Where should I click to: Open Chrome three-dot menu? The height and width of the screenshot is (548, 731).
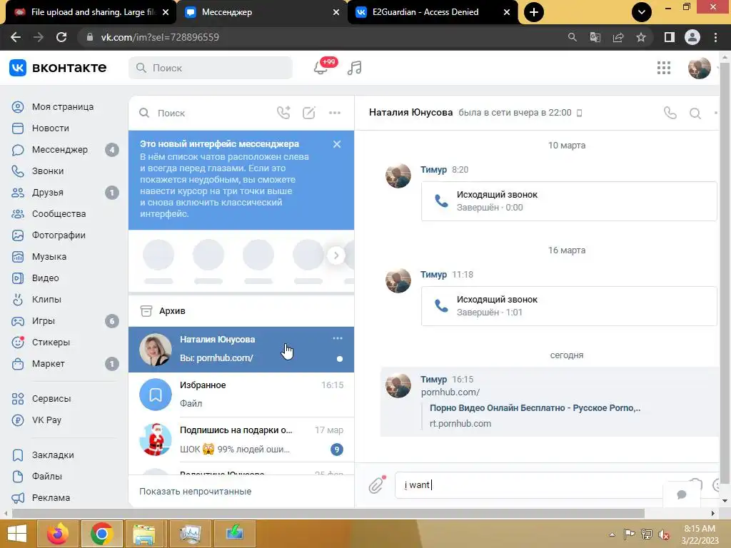[x=715, y=37]
